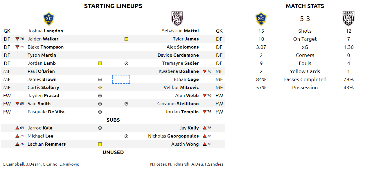Viewport: 365px width, 178px height.
Task: Click the xG stat label
Action: point(305,47)
